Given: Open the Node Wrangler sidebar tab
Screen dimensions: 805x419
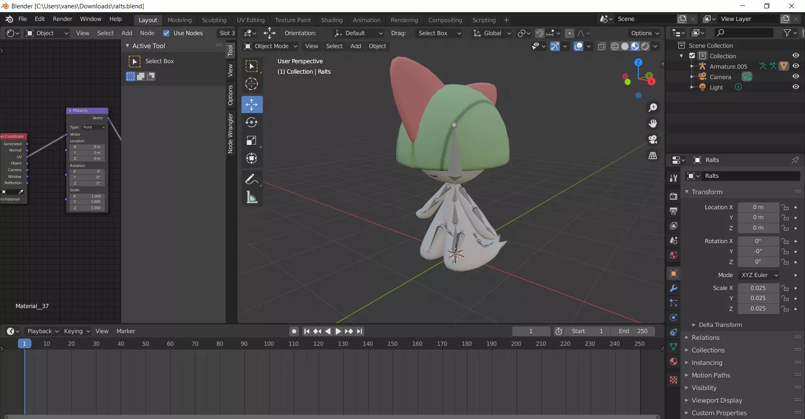Looking at the screenshot, I should [230, 133].
